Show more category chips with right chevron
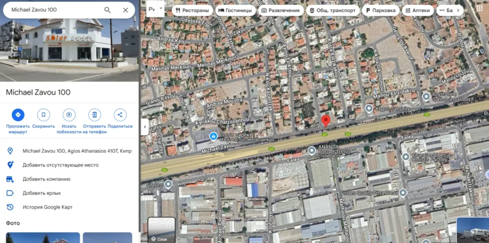The height and width of the screenshot is (243, 489). coord(458,11)
